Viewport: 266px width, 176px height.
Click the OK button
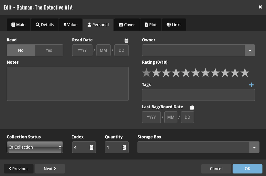pyautogui.click(x=247, y=169)
